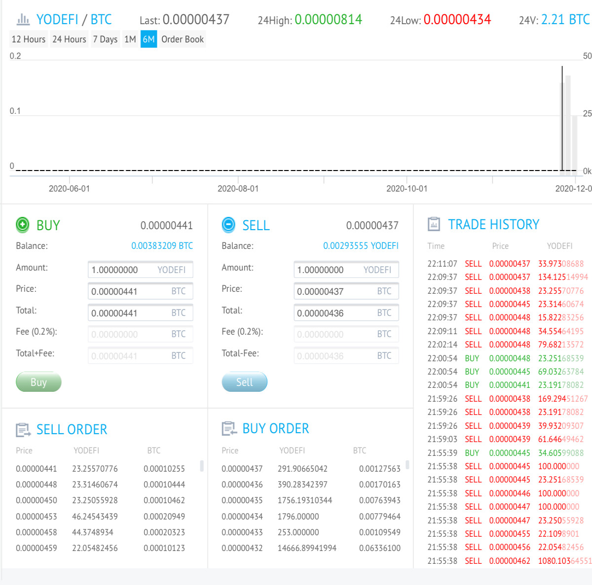Click the Trade History panel icon
This screenshot has width=592, height=585.
point(434,224)
